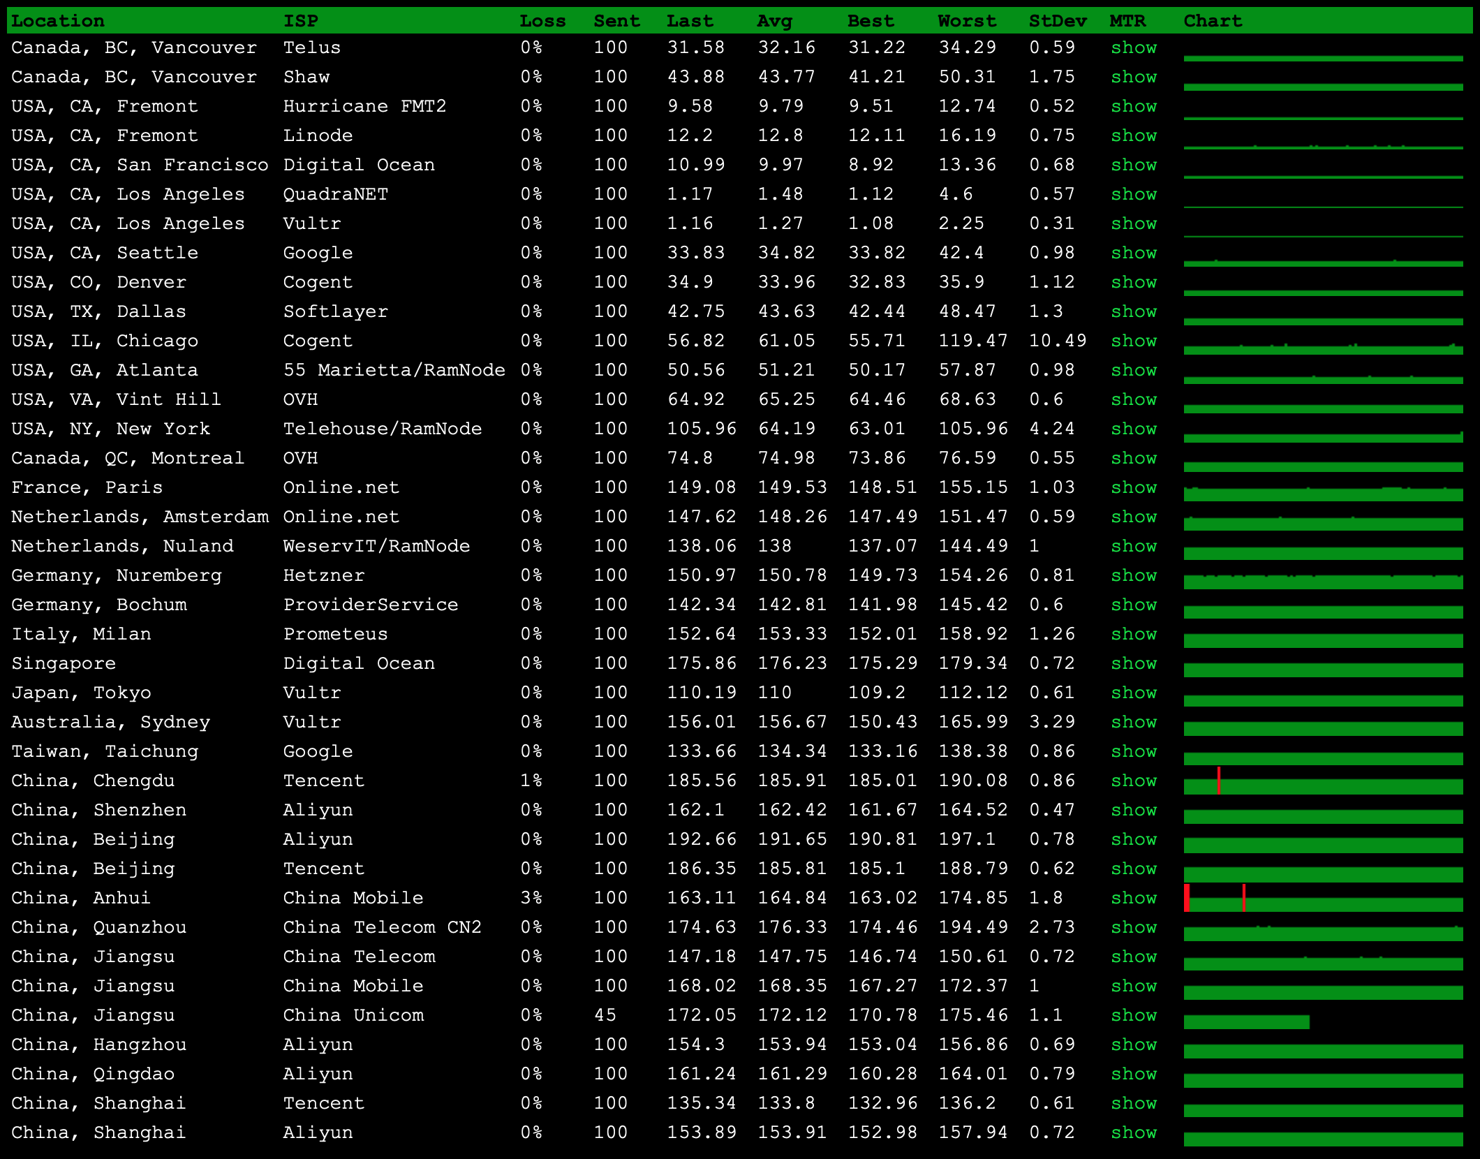Show MTR for New York Telehouse/RamNode
Image resolution: width=1480 pixels, height=1159 pixels.
tap(1133, 429)
